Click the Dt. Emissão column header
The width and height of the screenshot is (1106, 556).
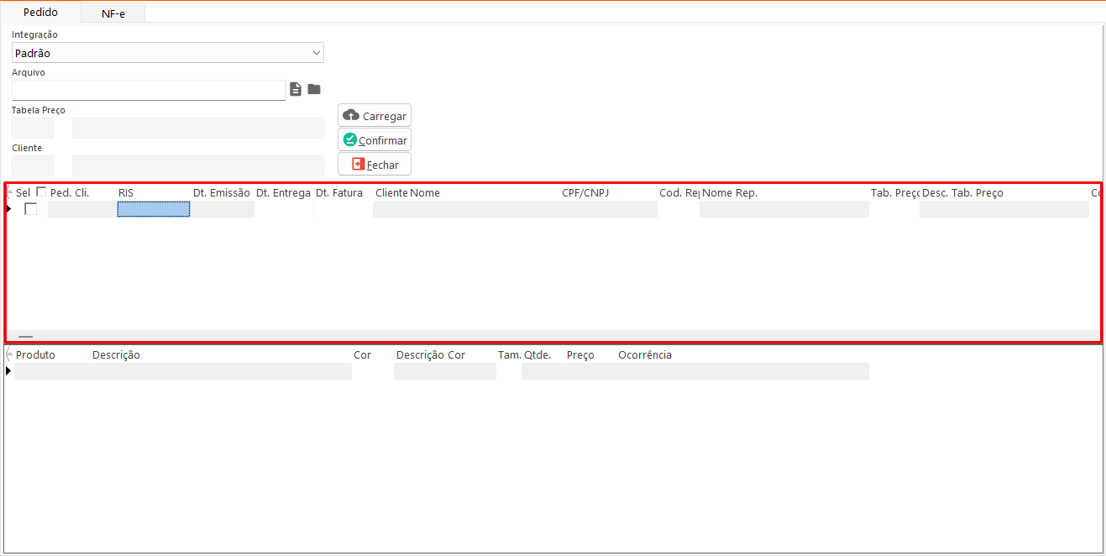tap(221, 192)
